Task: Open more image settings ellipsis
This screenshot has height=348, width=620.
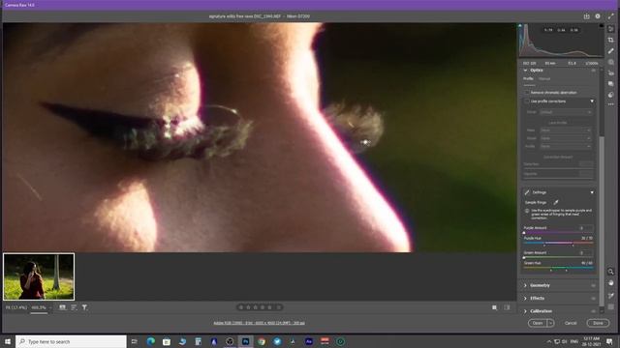Action: pos(611,104)
